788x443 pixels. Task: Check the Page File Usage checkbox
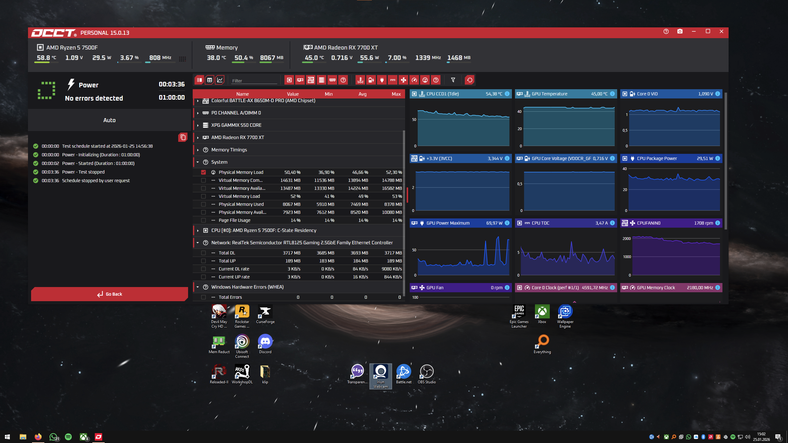click(203, 220)
